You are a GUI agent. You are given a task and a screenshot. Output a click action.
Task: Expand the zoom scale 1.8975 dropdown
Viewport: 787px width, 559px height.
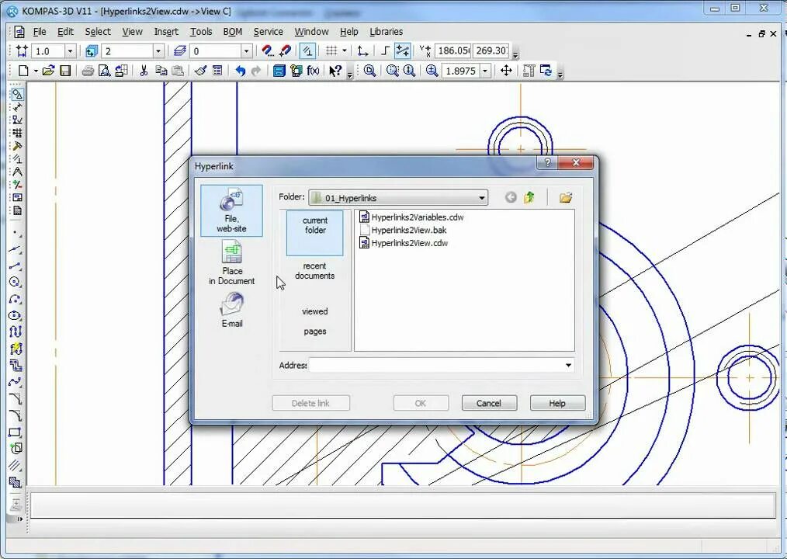[x=485, y=71]
